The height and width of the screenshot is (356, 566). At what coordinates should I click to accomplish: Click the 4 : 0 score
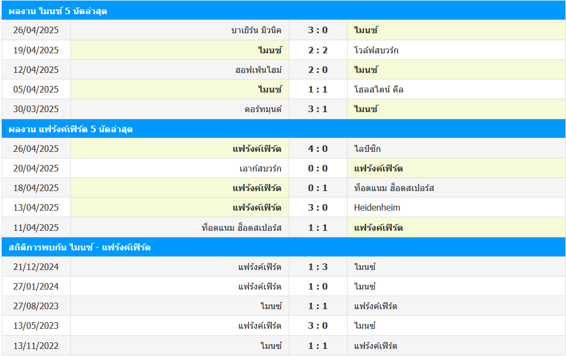(318, 149)
